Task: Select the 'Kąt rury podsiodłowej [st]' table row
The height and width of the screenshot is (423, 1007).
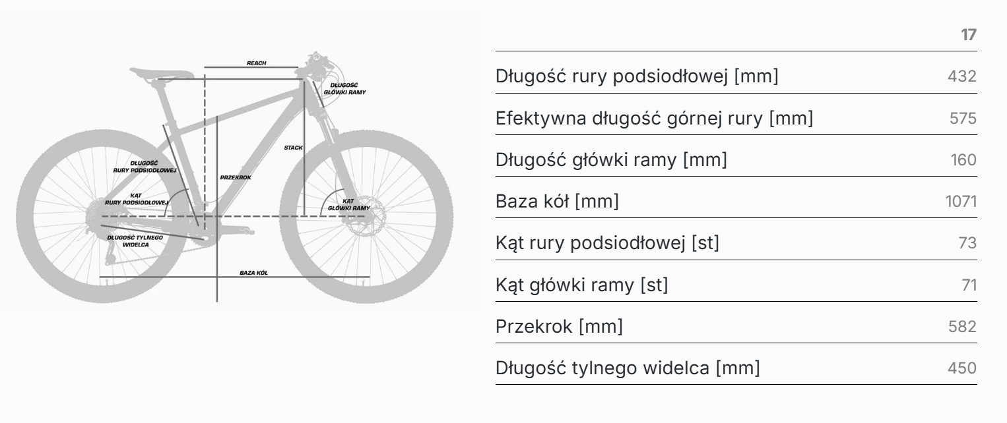Action: (607, 244)
